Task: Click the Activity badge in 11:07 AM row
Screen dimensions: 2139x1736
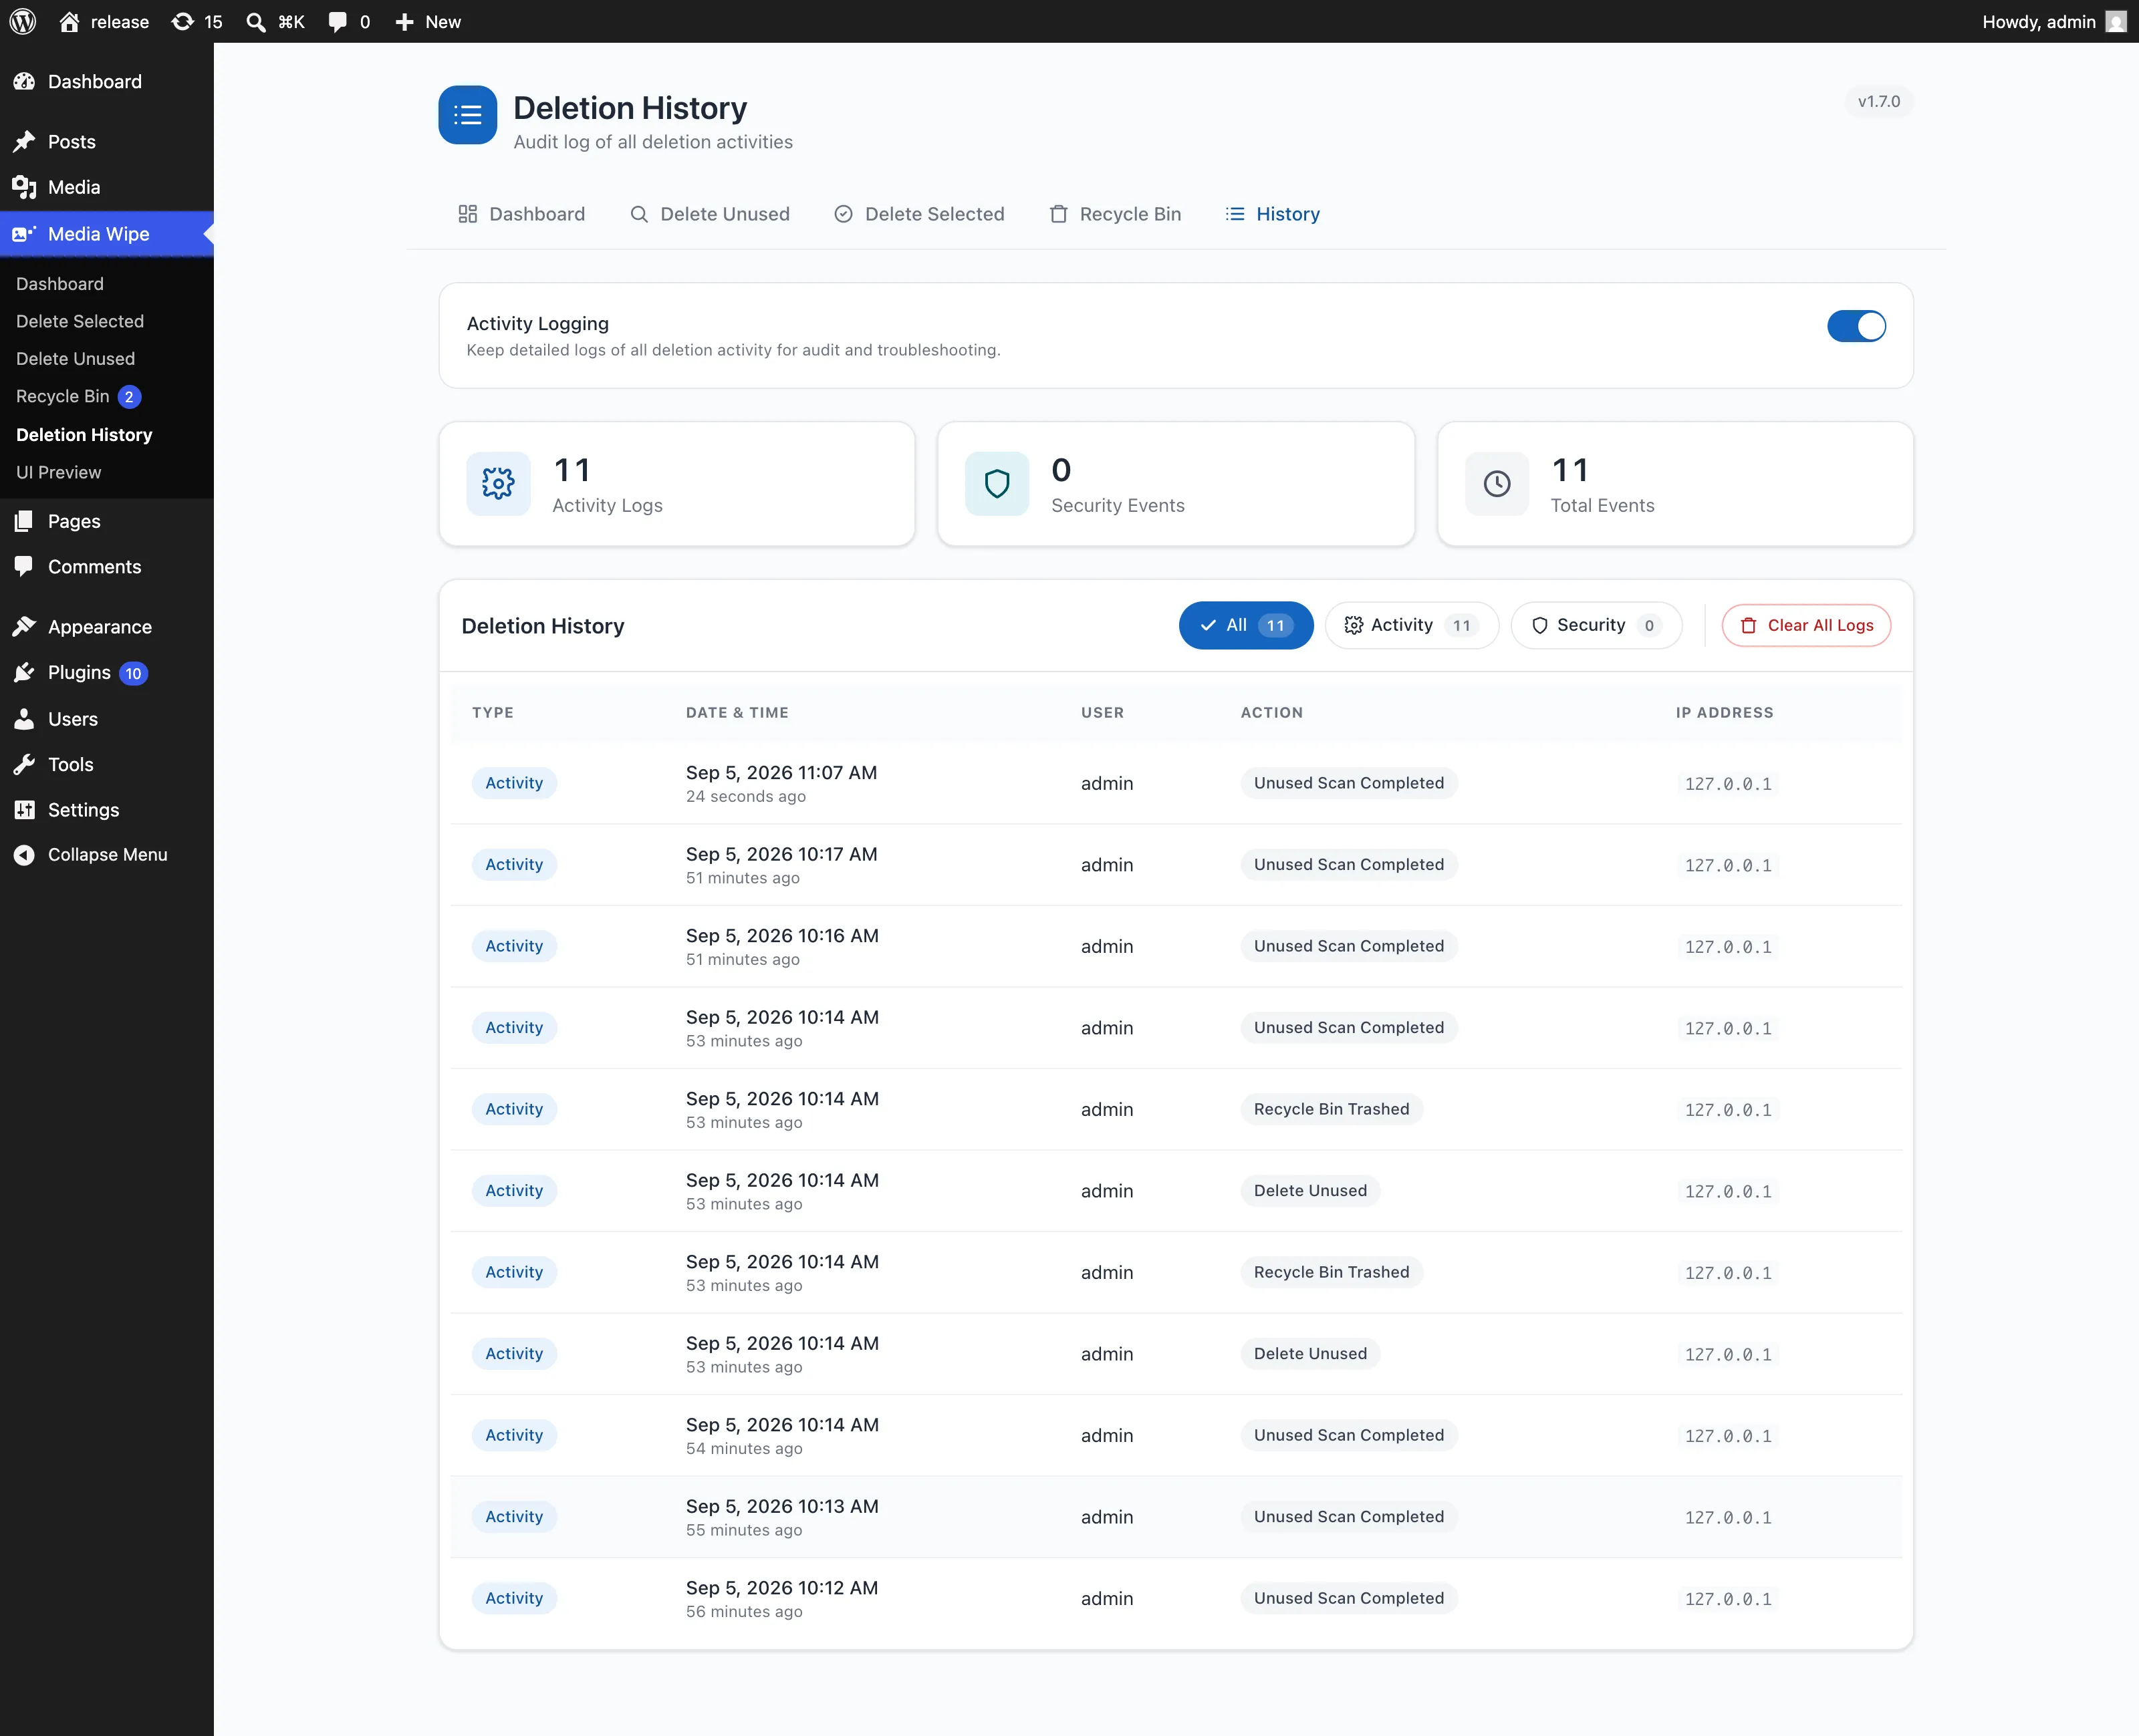Action: click(x=514, y=783)
